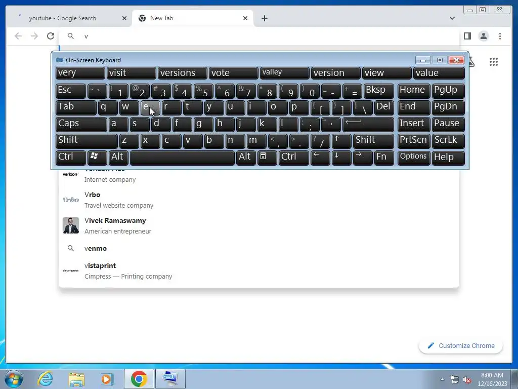The image size is (518, 389).
Task: Select the Vivek Ramaswamy suggestion
Action: tap(259, 225)
